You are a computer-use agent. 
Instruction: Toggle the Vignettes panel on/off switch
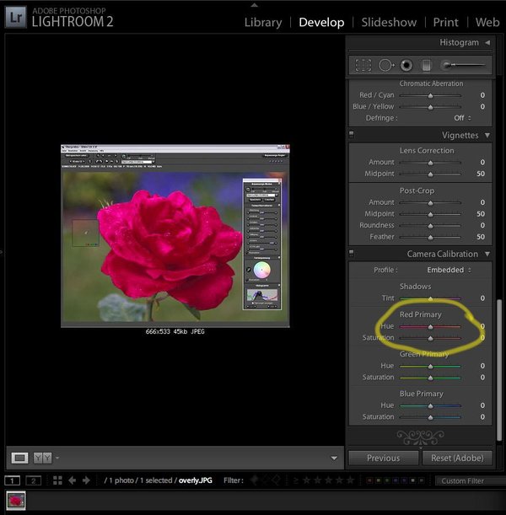point(351,134)
